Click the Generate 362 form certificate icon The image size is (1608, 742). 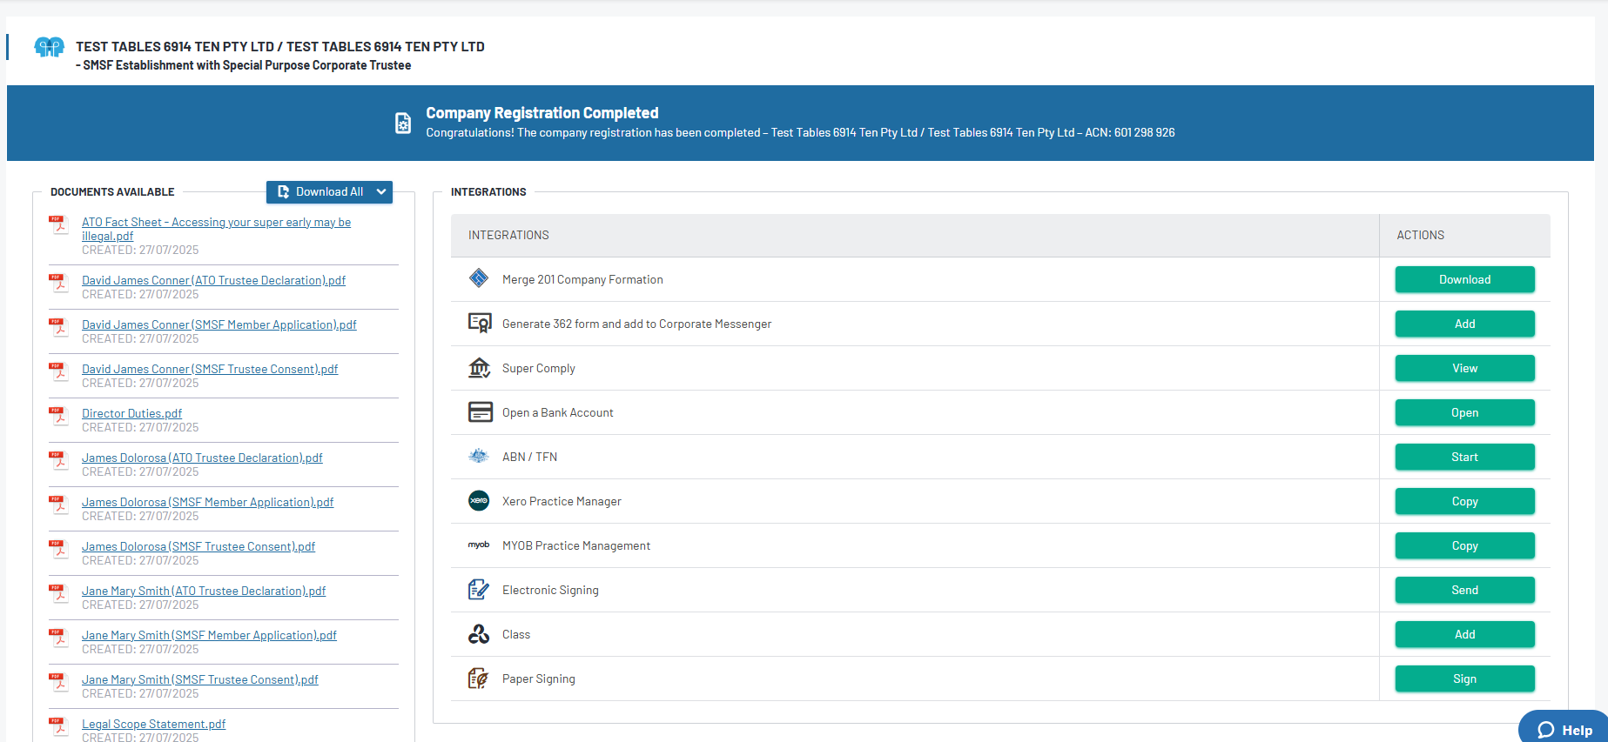(x=480, y=324)
